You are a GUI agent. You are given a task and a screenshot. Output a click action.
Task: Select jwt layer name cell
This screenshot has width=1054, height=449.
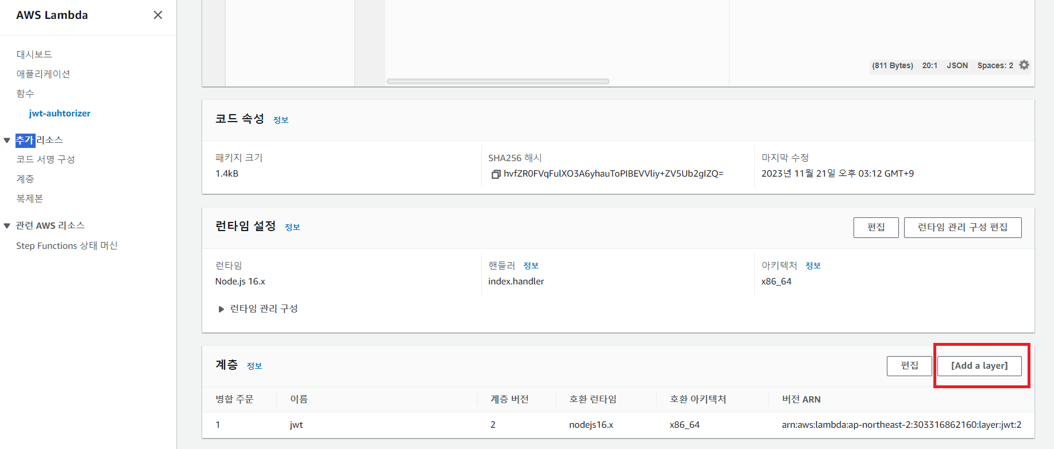pos(296,425)
